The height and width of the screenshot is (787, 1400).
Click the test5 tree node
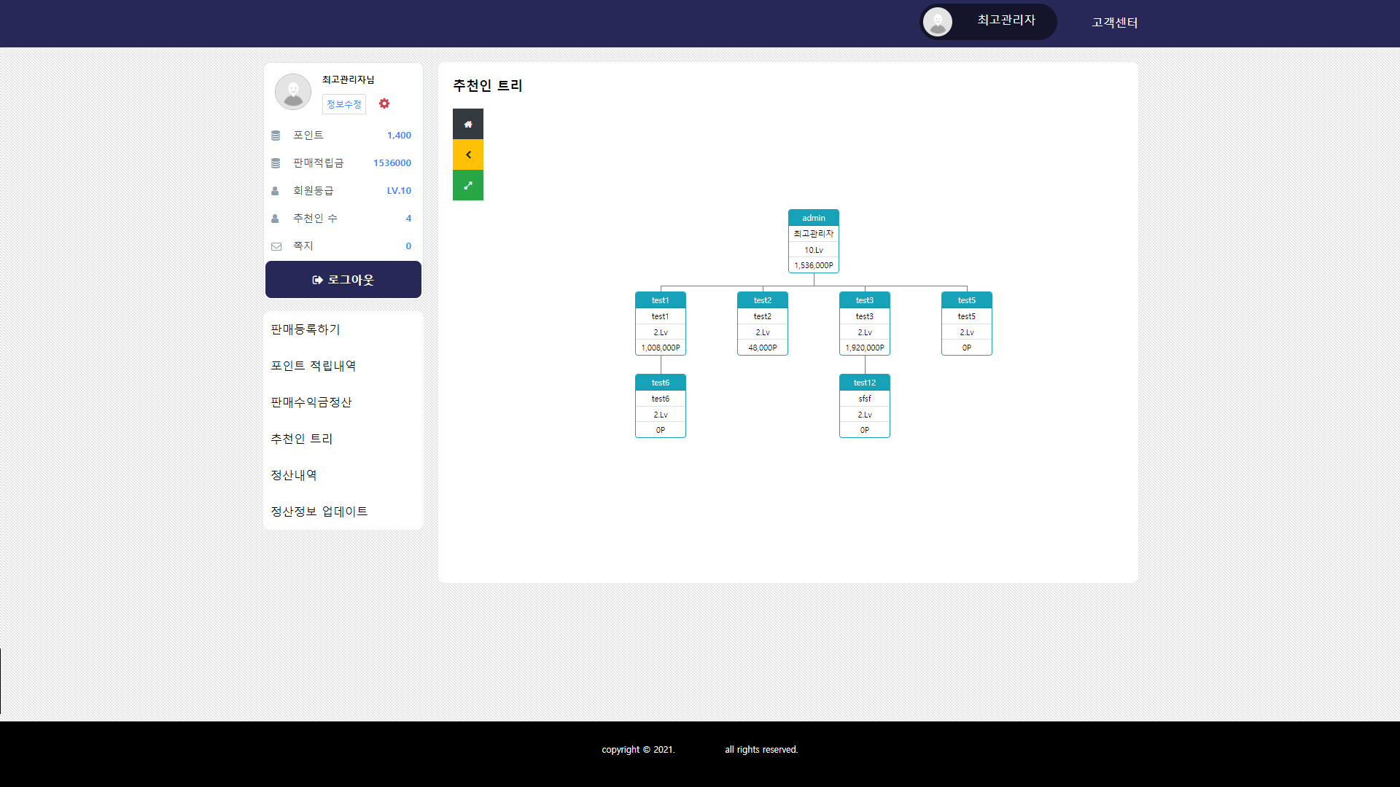(966, 300)
